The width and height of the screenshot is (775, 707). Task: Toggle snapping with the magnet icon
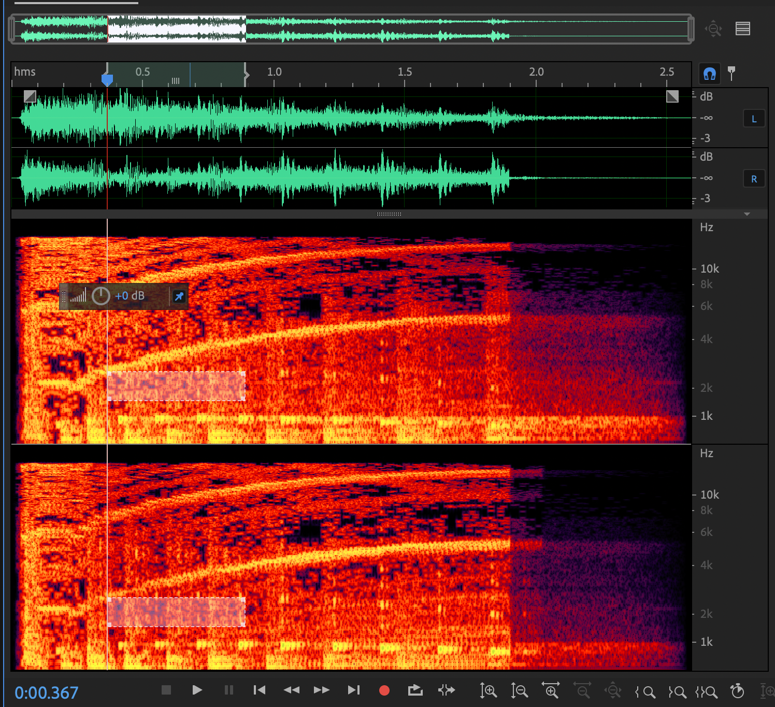(709, 73)
